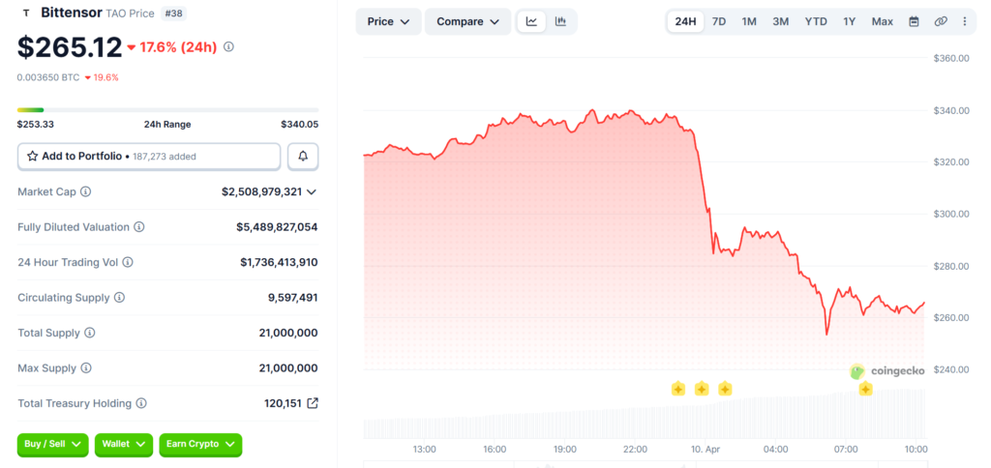Click the info icon beside 24h change
991x468 pixels.
228,46
